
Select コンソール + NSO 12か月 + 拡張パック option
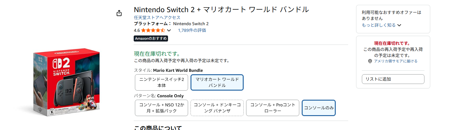coord(161,108)
